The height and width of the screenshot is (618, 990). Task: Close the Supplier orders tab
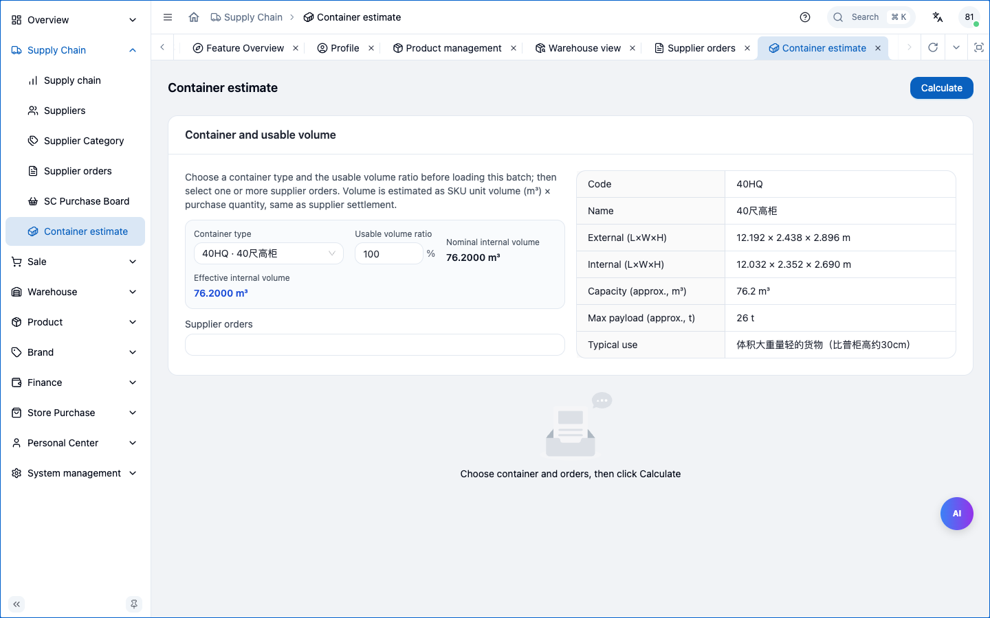point(747,48)
